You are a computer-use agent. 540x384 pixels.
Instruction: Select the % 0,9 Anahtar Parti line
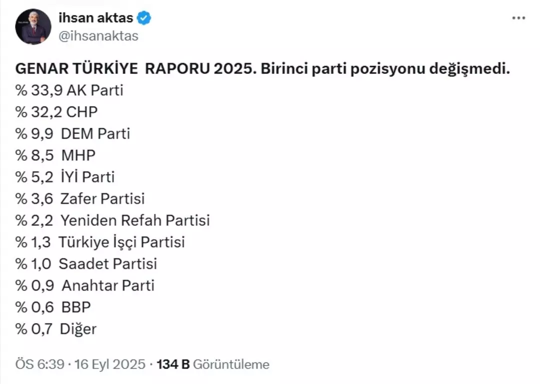pos(85,285)
